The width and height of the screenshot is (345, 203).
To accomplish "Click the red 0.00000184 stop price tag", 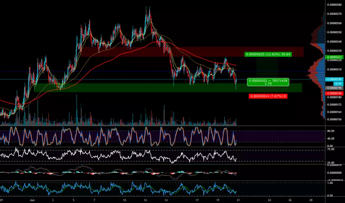I will click(334, 93).
